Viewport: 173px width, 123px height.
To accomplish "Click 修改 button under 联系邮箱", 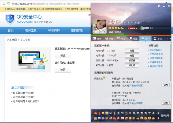I will point(63,55).
